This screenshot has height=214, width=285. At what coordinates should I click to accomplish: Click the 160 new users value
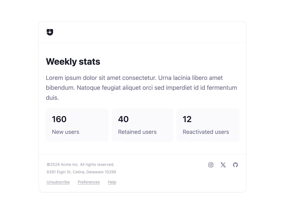point(59,119)
